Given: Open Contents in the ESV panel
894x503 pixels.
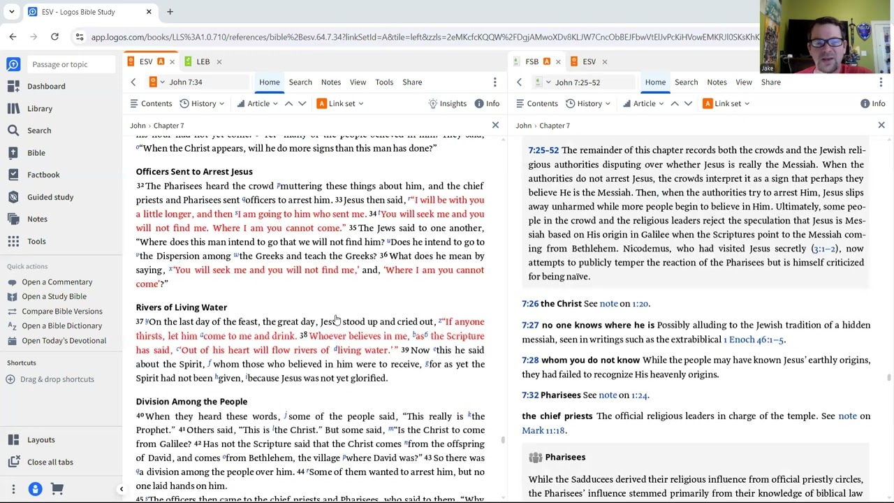Looking at the screenshot, I should point(151,103).
